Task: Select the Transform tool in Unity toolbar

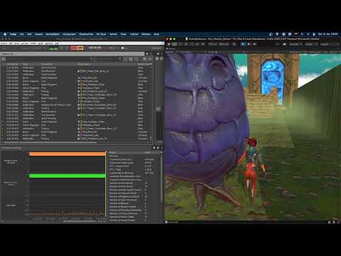Action: click(x=197, y=44)
